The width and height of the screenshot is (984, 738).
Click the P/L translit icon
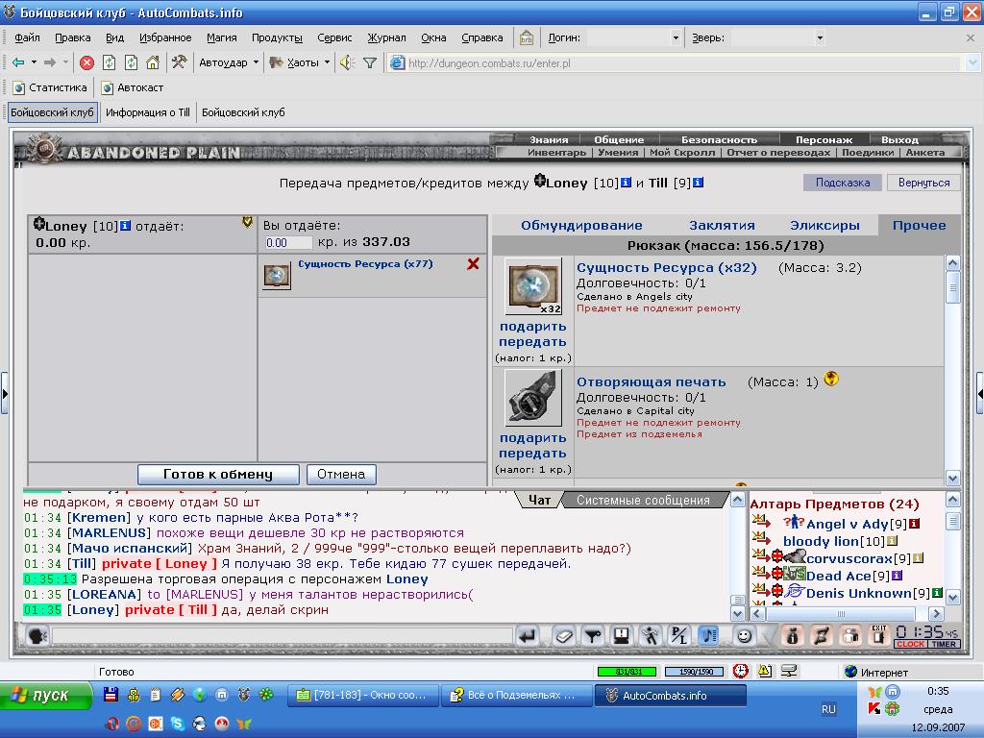[679, 636]
